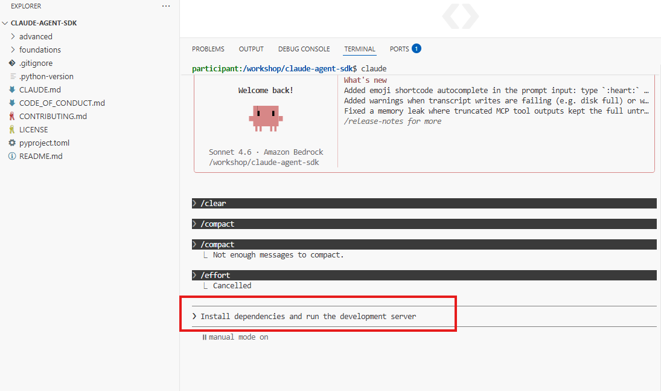Viewport: 661px width, 391px height.
Task: Open the CLAUDE.md file
Action: coord(40,90)
